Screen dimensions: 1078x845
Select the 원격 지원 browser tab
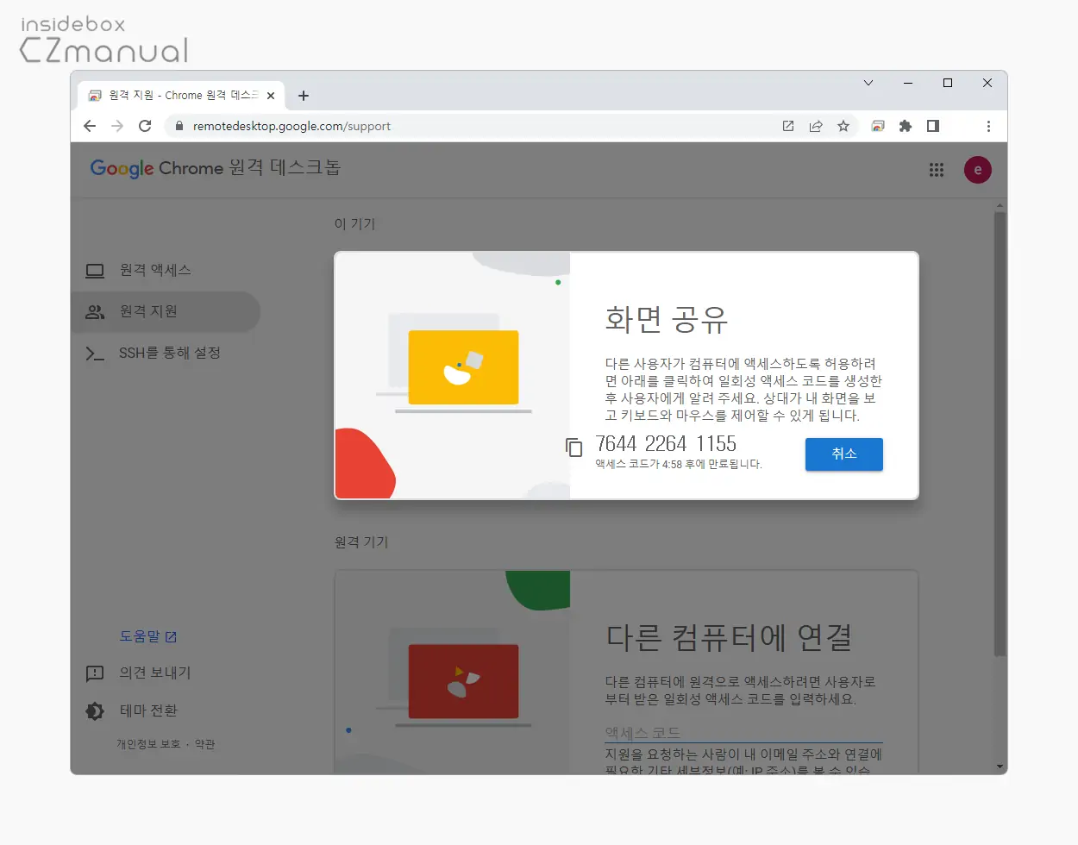point(181,96)
